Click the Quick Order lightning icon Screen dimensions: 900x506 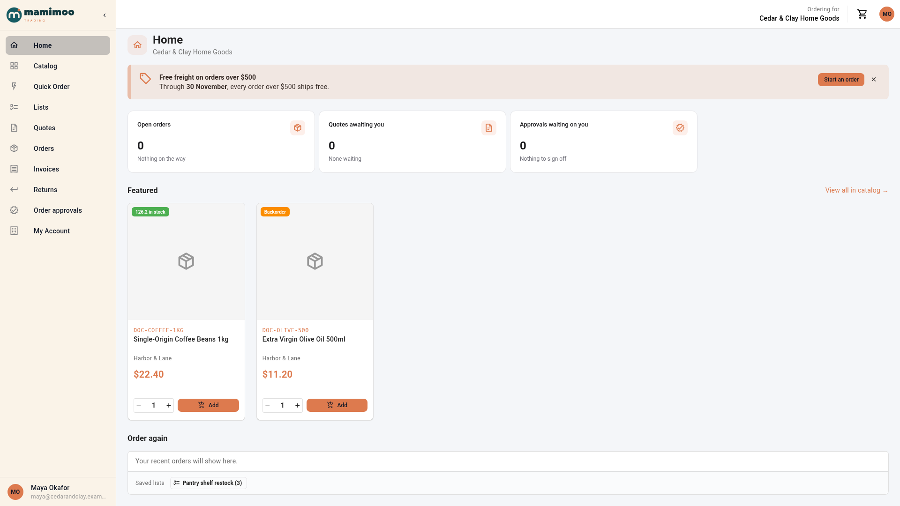coord(14,87)
